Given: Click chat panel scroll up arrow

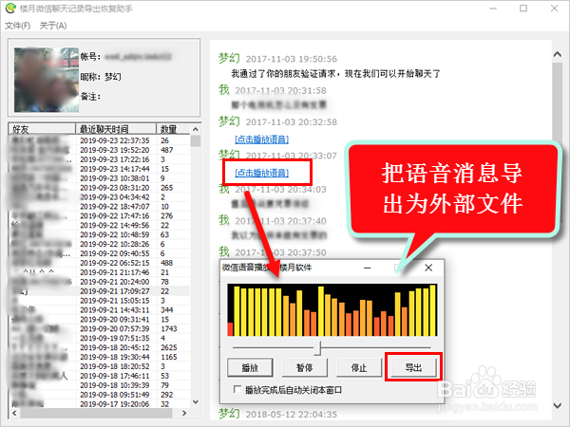Looking at the screenshot, I should coord(558,54).
